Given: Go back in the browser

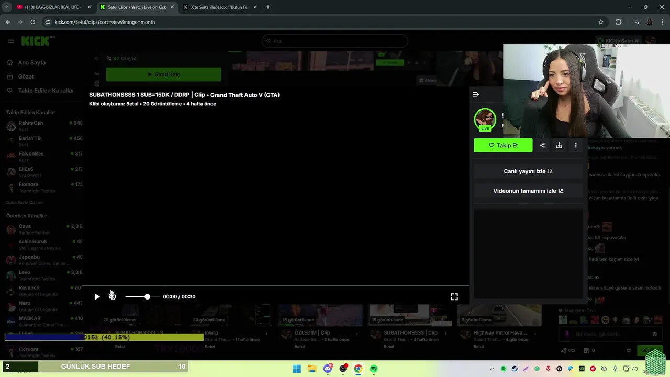Looking at the screenshot, I should pyautogui.click(x=7, y=22).
